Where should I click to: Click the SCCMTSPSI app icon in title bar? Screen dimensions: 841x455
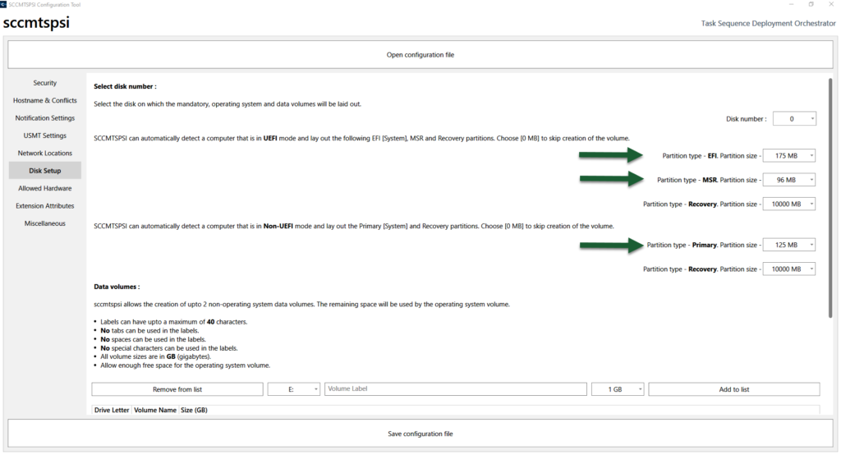4,4
